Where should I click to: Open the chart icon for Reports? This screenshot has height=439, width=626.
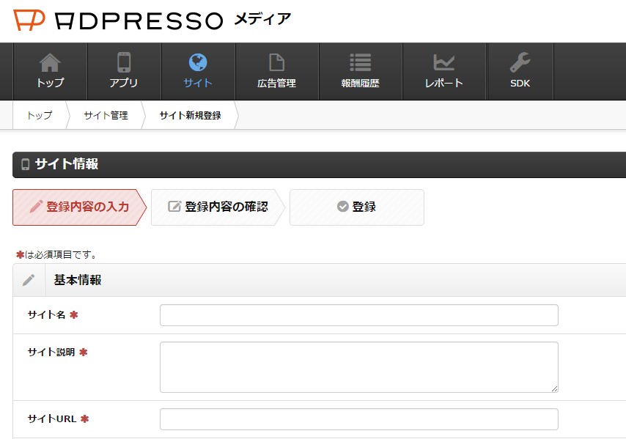(443, 64)
